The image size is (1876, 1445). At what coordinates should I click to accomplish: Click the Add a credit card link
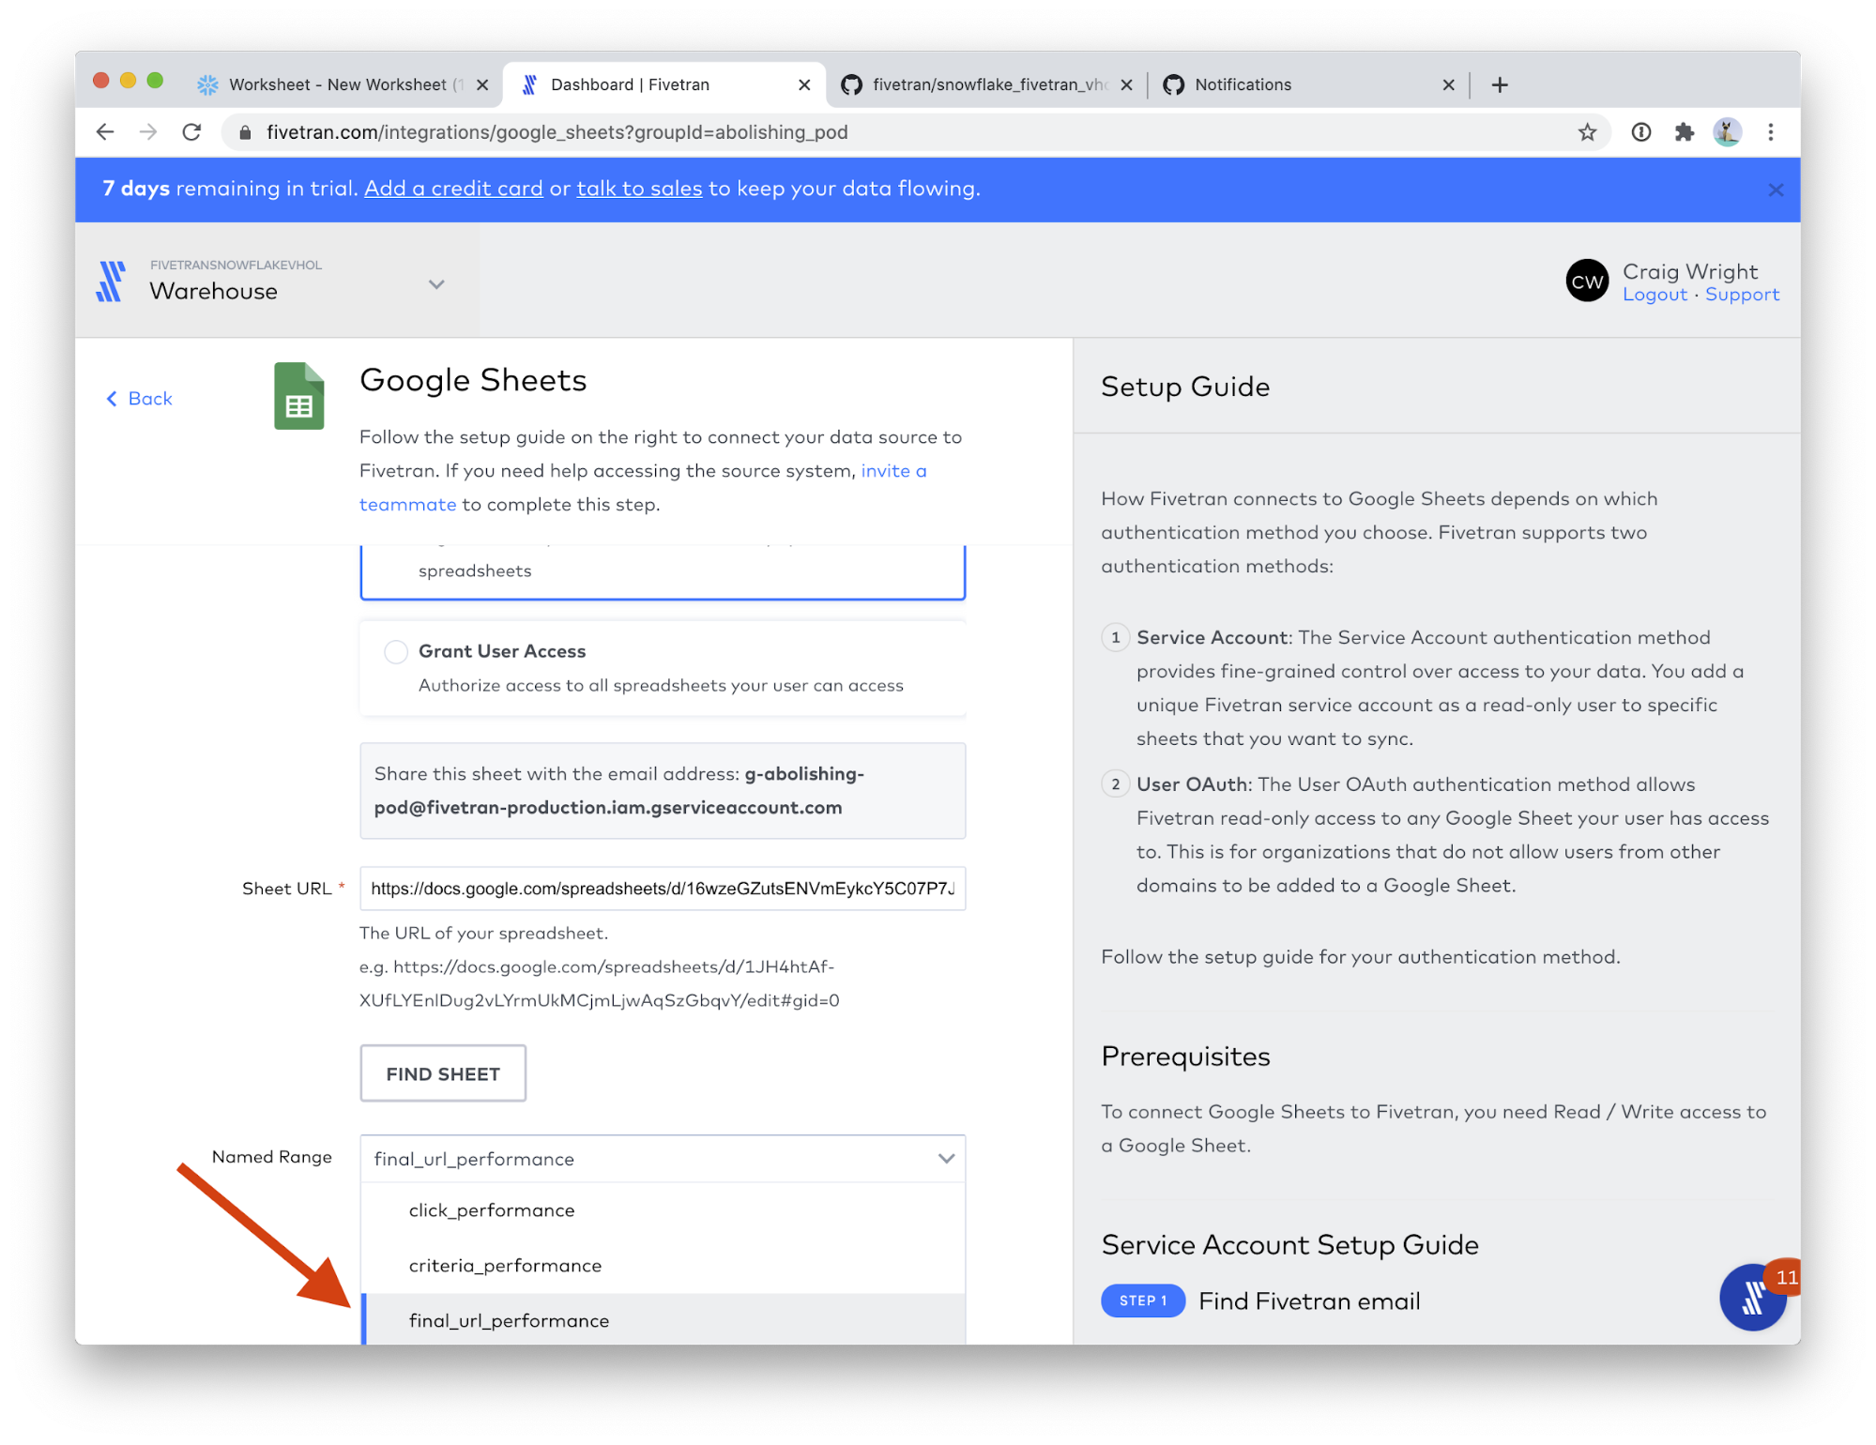[453, 189]
